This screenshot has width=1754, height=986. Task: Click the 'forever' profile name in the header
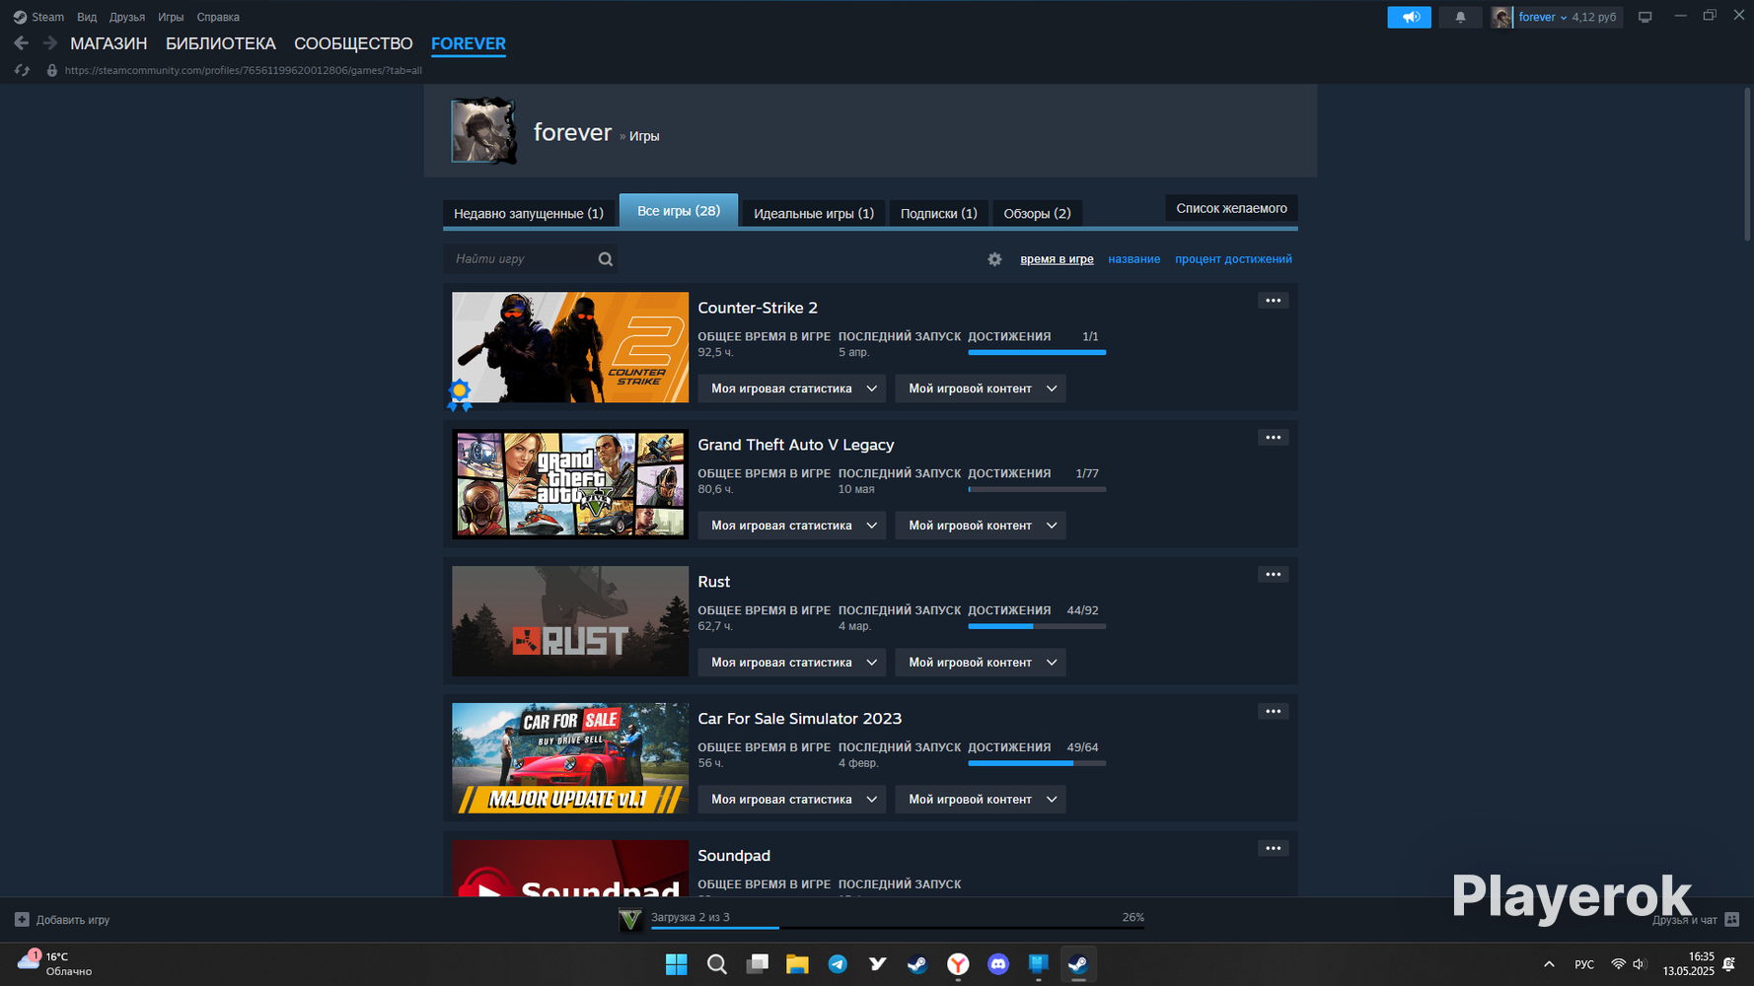573,132
